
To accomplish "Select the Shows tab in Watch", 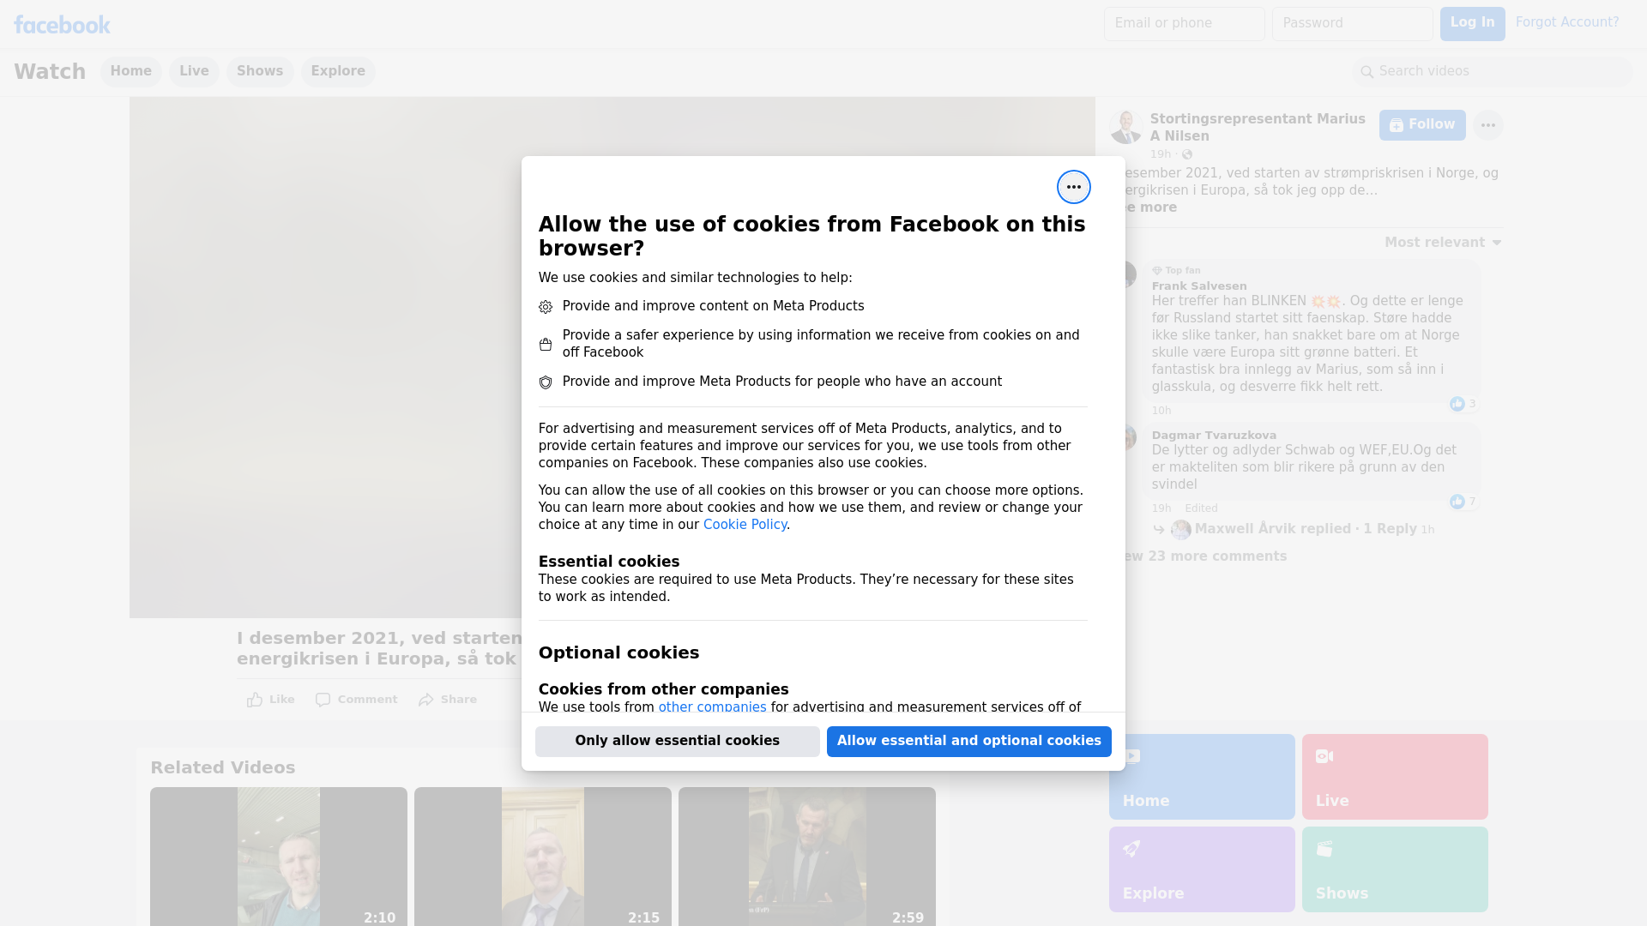I will (x=260, y=71).
